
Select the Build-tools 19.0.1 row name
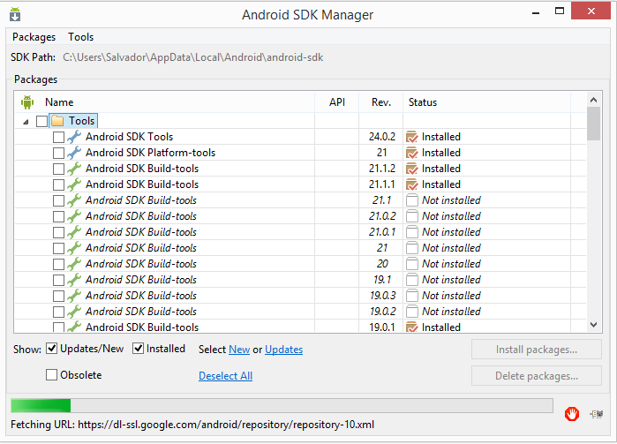(142, 327)
